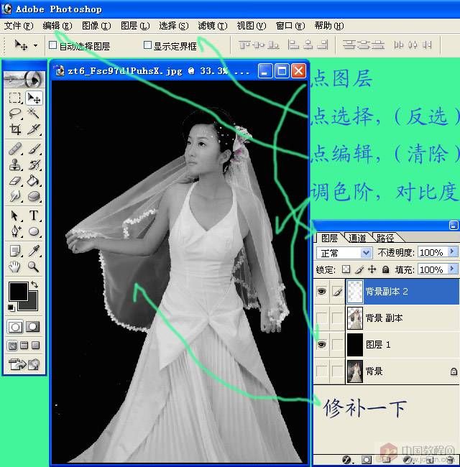Screen dimensions: 460x467
Task: Activate the Zoom magnifier tool
Action: tap(33, 267)
